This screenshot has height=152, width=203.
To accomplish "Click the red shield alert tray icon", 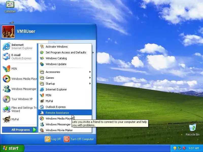I will (x=184, y=148).
